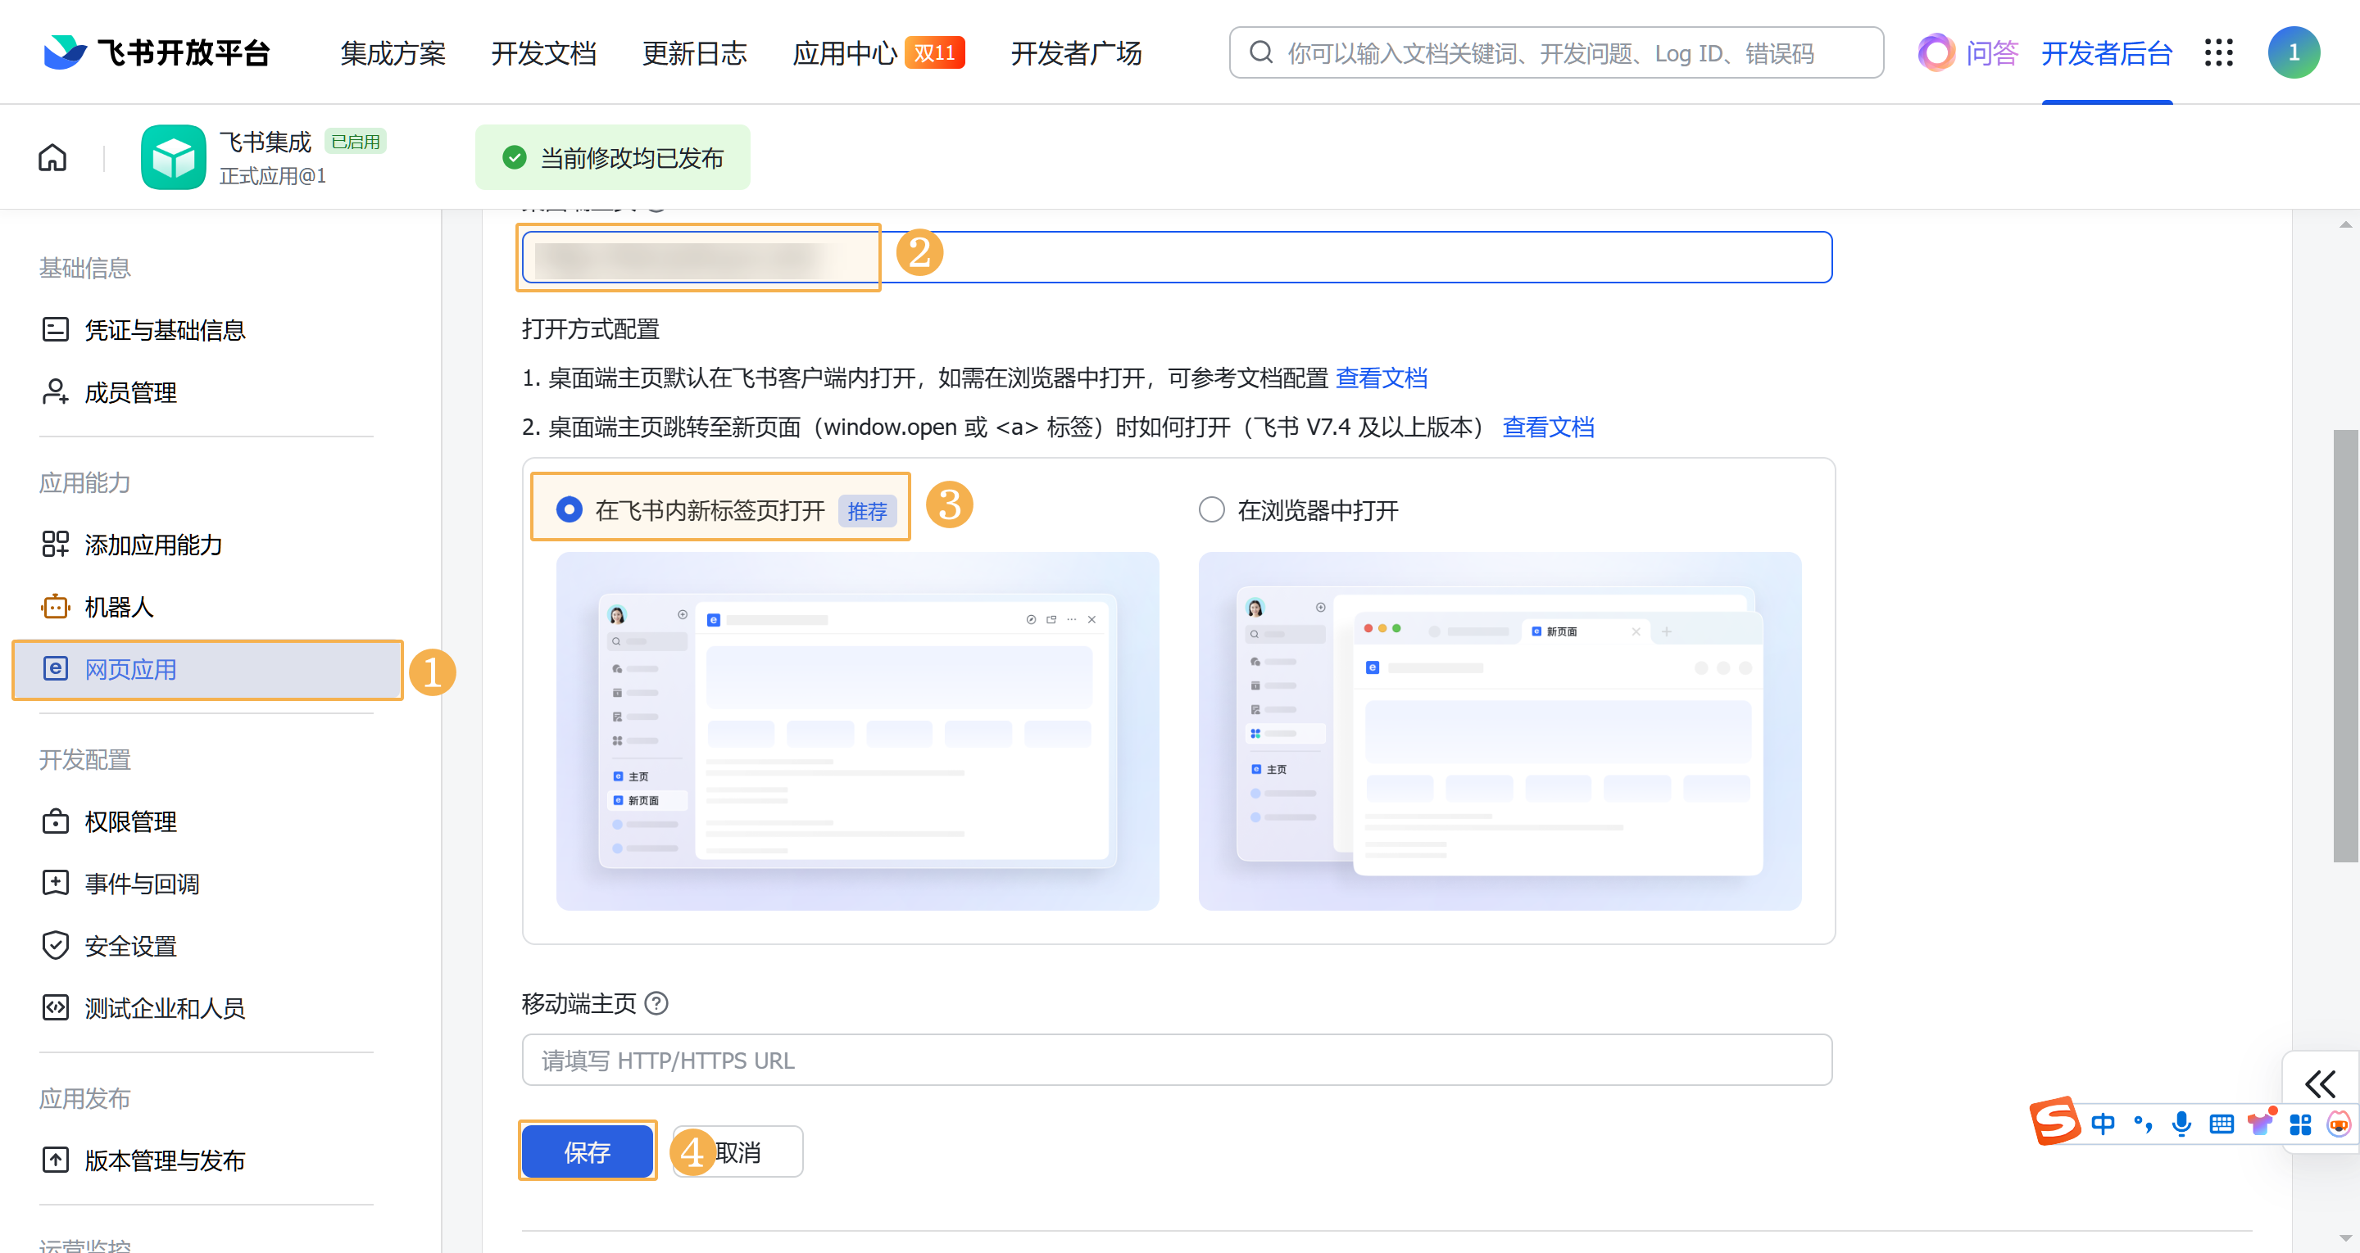Click help icon next to 移动端主页
2360x1253 pixels.
pyautogui.click(x=656, y=1004)
